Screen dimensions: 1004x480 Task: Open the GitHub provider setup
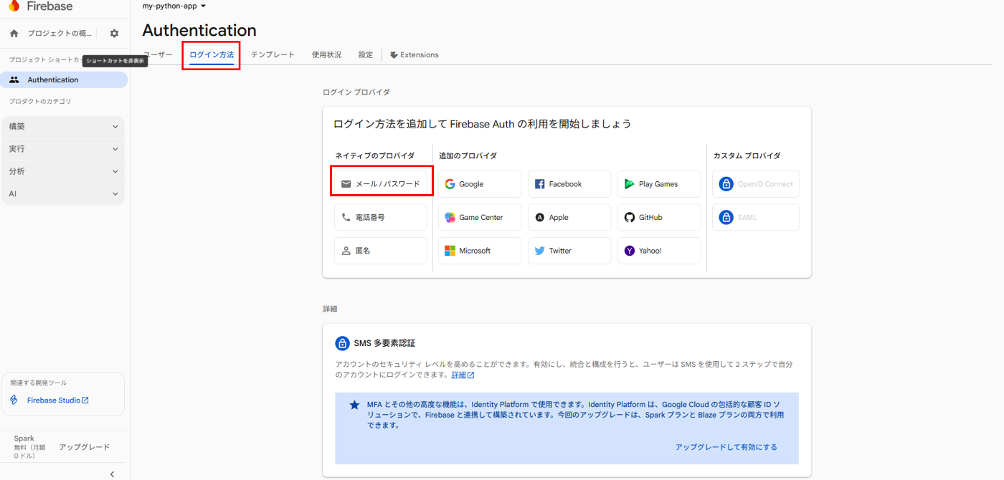(x=658, y=217)
